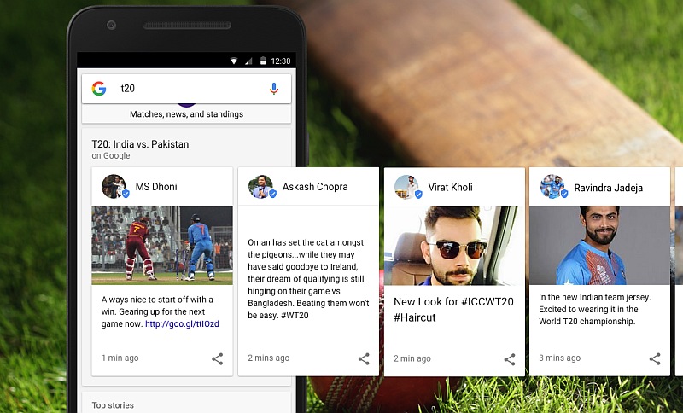Open Ravindra Jadeja jersey photo
The width and height of the screenshot is (683, 413).
[x=599, y=246]
